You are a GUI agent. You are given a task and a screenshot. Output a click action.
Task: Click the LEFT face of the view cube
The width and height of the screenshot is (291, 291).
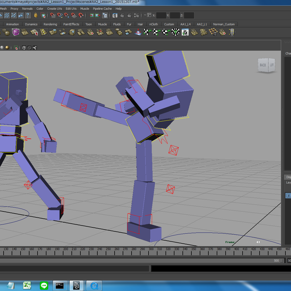point(272,65)
